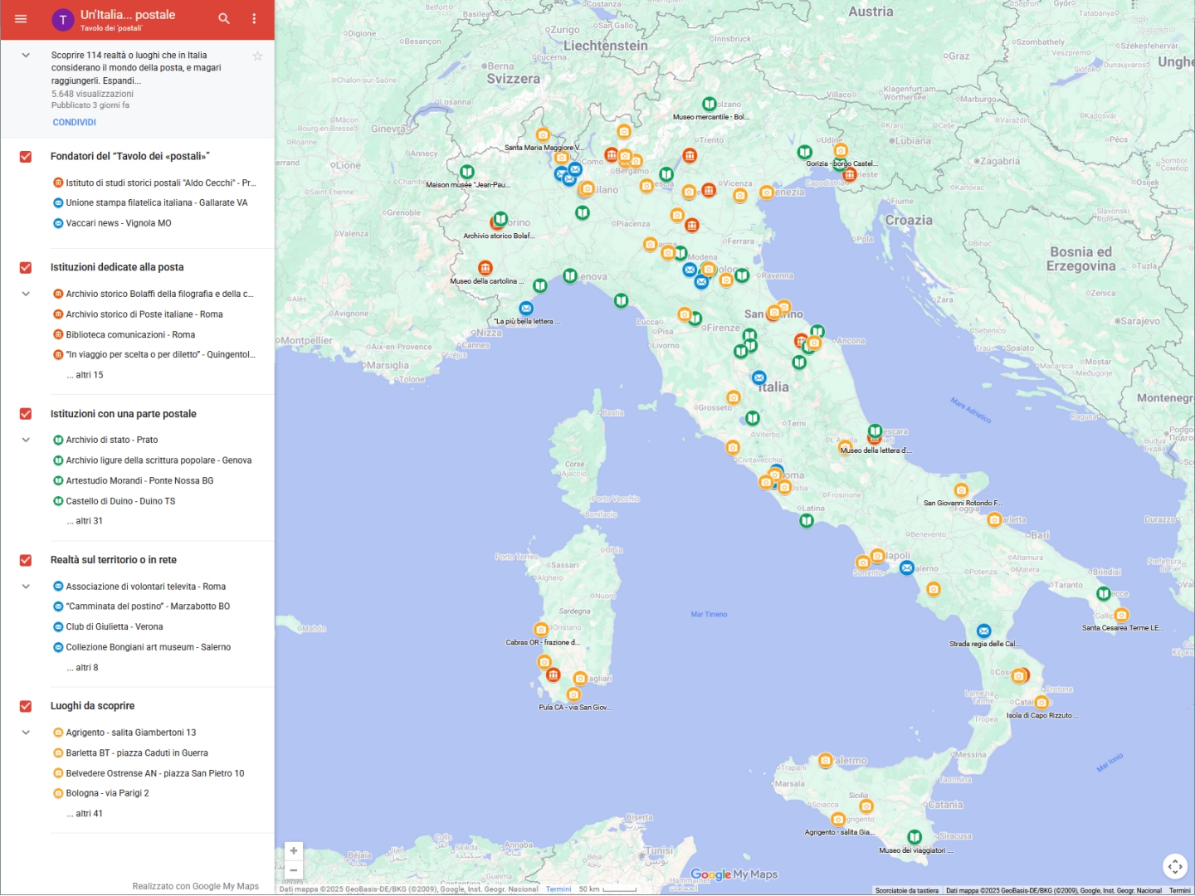The width and height of the screenshot is (1195, 896).
Task: Click the La più bella lettera blue marker
Action: [526, 309]
